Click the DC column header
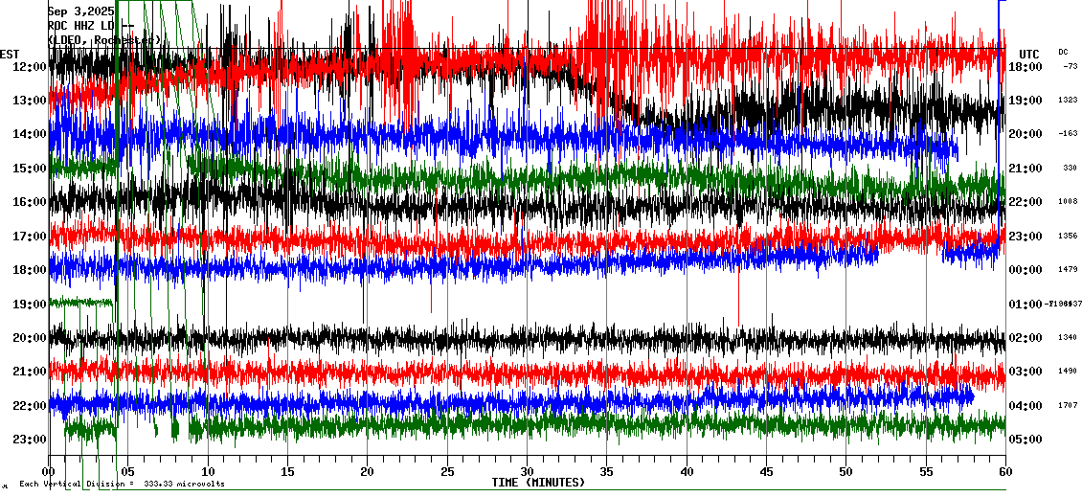 point(1063,52)
